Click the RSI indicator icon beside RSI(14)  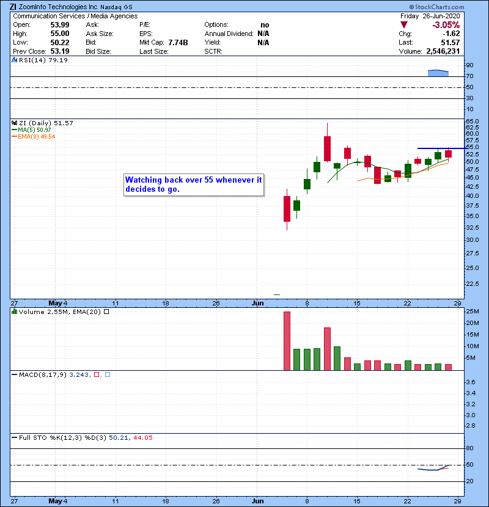pos(14,60)
